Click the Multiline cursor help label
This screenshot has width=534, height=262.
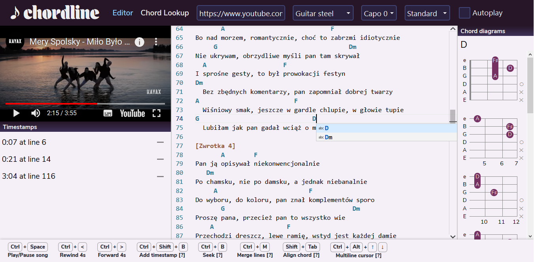click(358, 255)
